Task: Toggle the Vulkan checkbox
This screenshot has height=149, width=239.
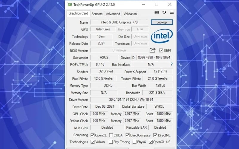Action: [92, 142]
